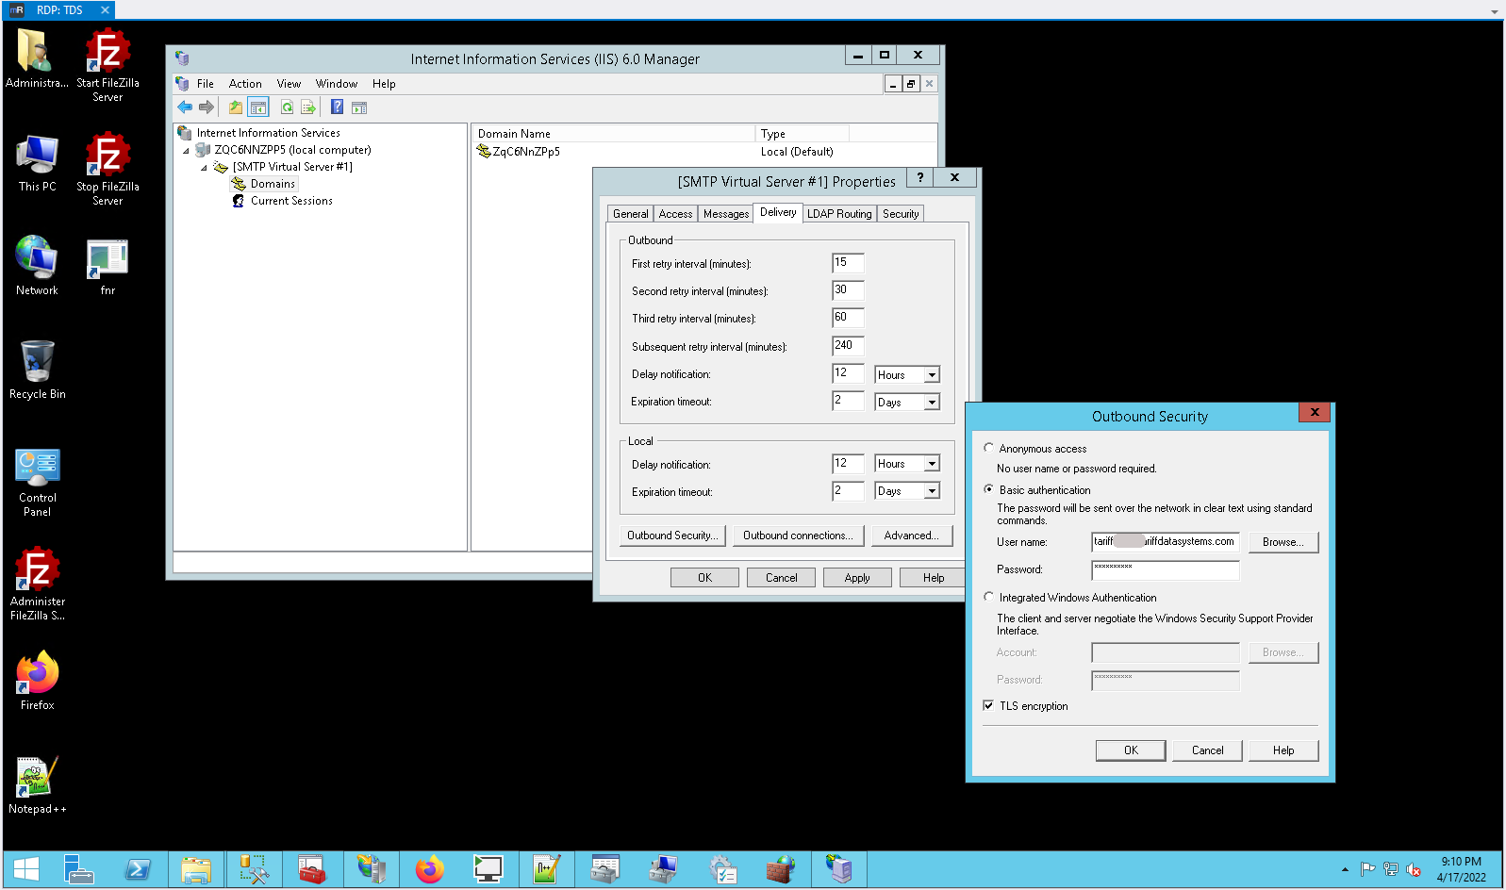Click the Refresh toolbar icon
The image size is (1506, 890).
pos(287,107)
